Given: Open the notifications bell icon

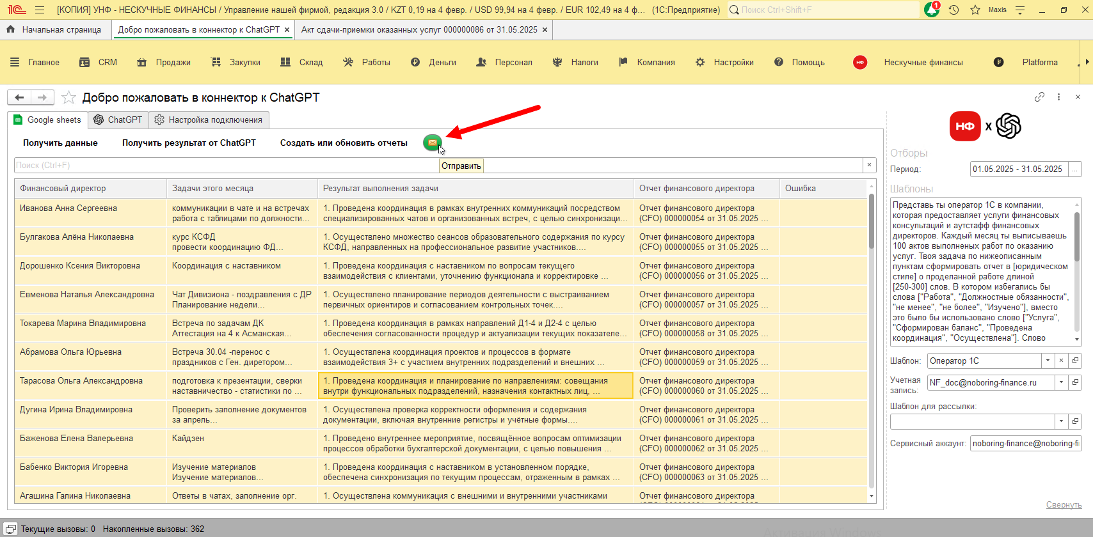Looking at the screenshot, I should 932,10.
